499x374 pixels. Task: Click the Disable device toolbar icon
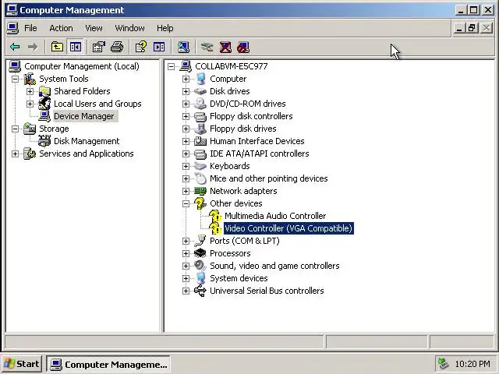point(243,47)
